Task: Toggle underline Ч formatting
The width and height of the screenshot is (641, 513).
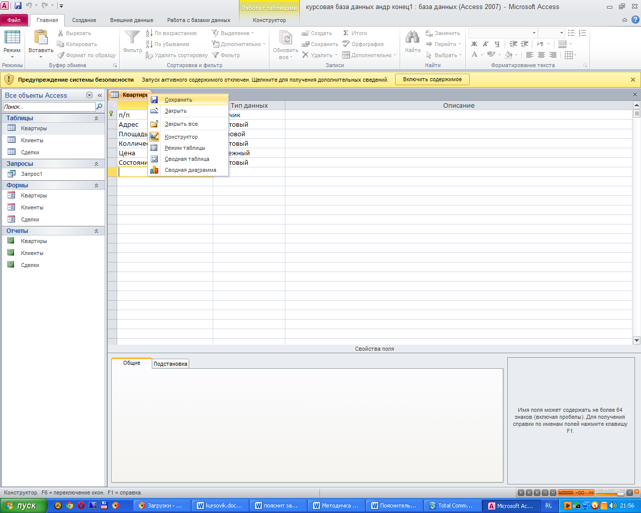Action: tap(497, 44)
